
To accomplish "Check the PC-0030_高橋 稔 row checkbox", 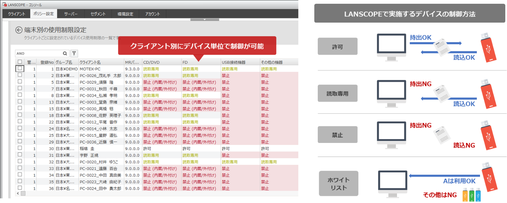I will 20,108.
